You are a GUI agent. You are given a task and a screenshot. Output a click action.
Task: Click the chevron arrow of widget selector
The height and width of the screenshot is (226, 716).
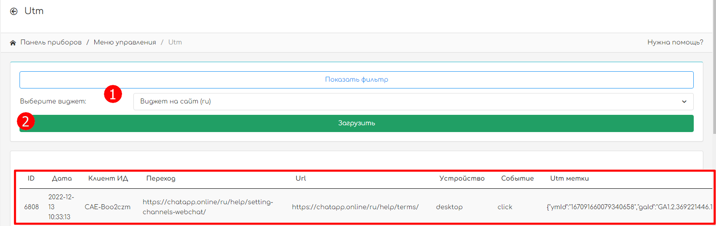click(x=684, y=102)
